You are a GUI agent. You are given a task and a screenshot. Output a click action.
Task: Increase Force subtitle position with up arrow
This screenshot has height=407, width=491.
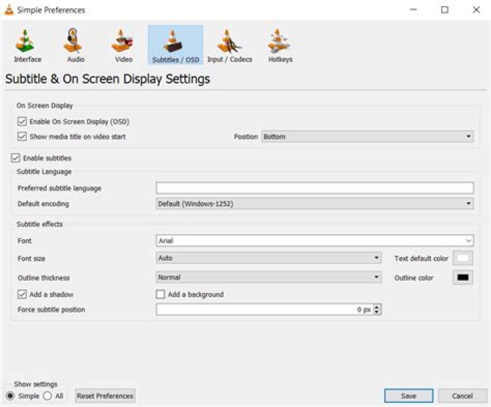(377, 307)
